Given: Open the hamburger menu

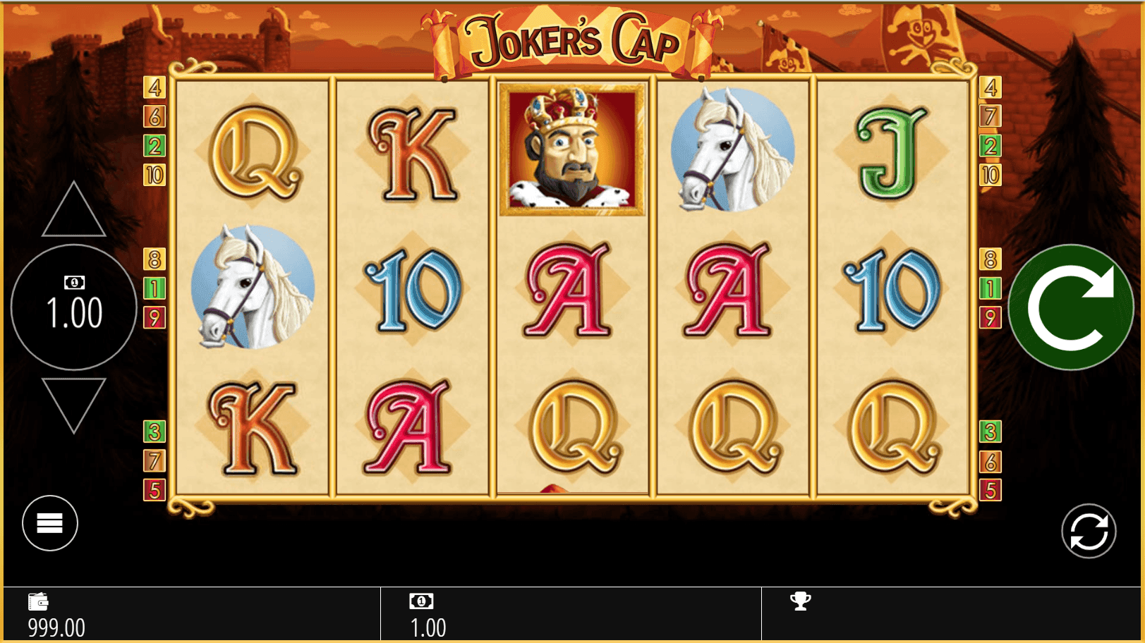Looking at the screenshot, I should 50,523.
